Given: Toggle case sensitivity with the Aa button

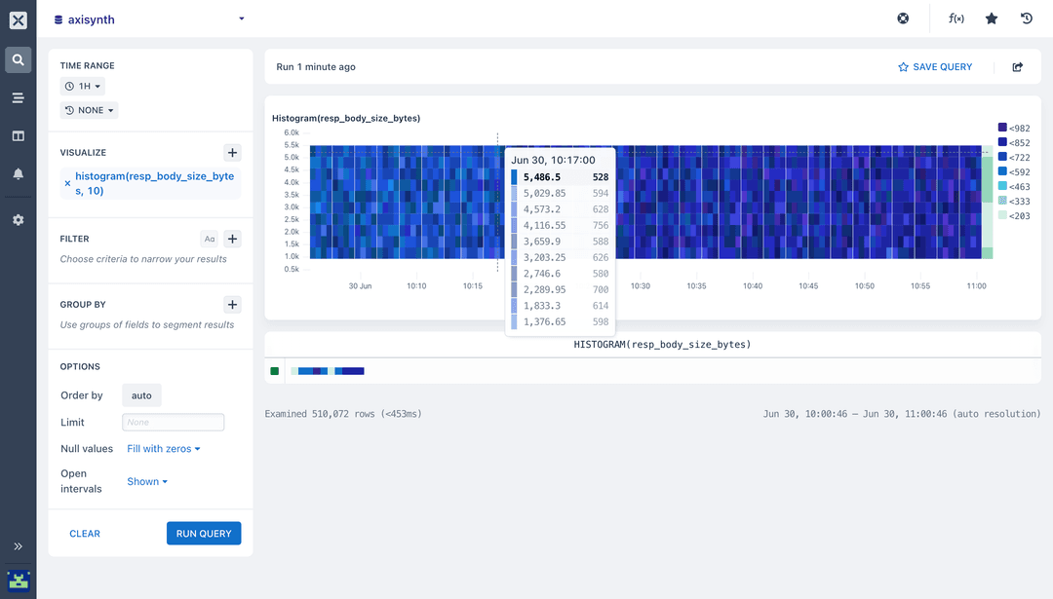Looking at the screenshot, I should click(209, 238).
